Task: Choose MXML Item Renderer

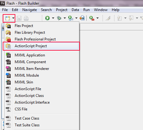Action: click(42, 69)
